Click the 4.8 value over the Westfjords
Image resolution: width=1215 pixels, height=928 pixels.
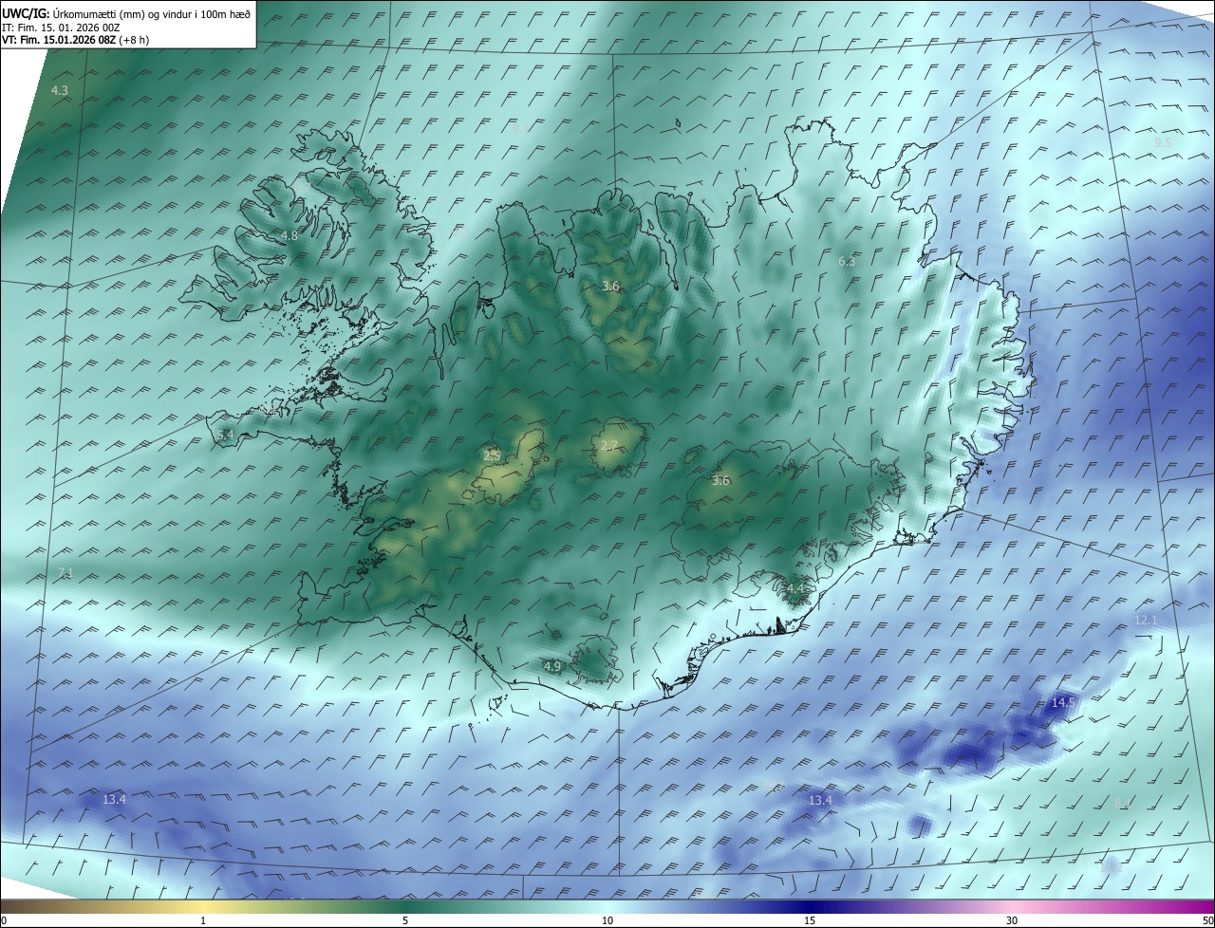click(290, 235)
